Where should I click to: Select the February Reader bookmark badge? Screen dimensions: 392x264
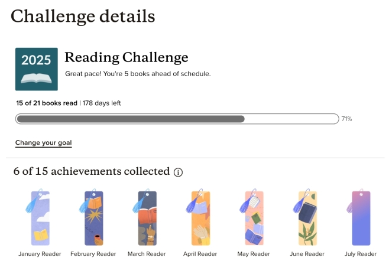click(x=93, y=217)
